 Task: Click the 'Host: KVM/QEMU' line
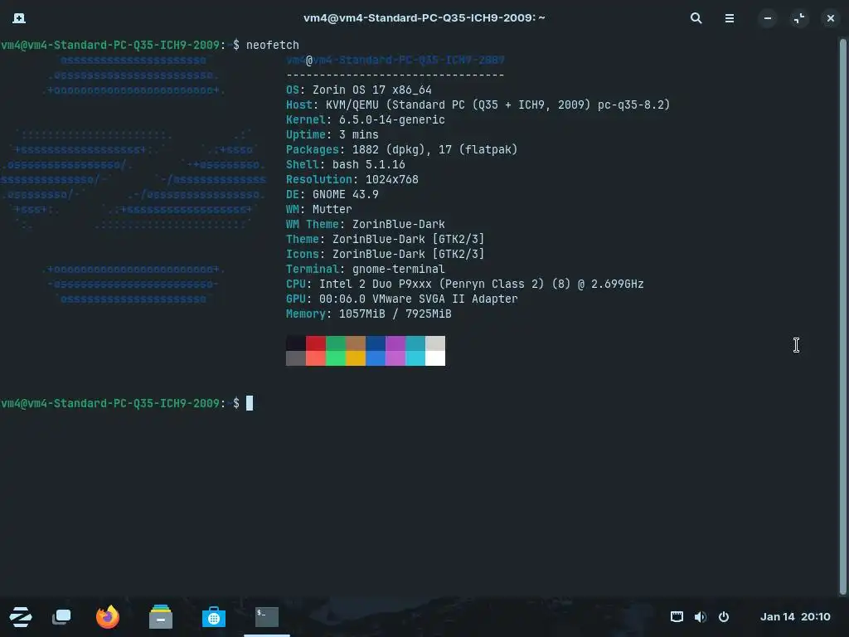coord(478,105)
